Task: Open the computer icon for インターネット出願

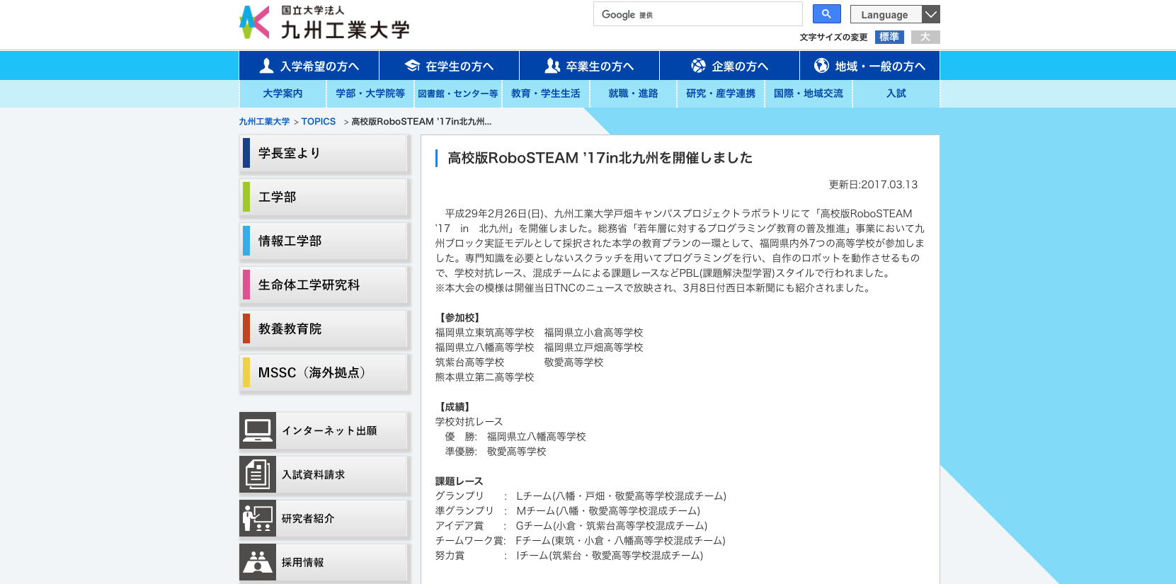Action: (258, 430)
